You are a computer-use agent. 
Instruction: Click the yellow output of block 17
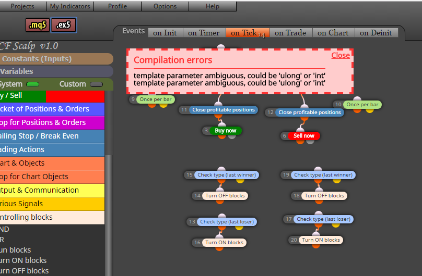[336, 225]
